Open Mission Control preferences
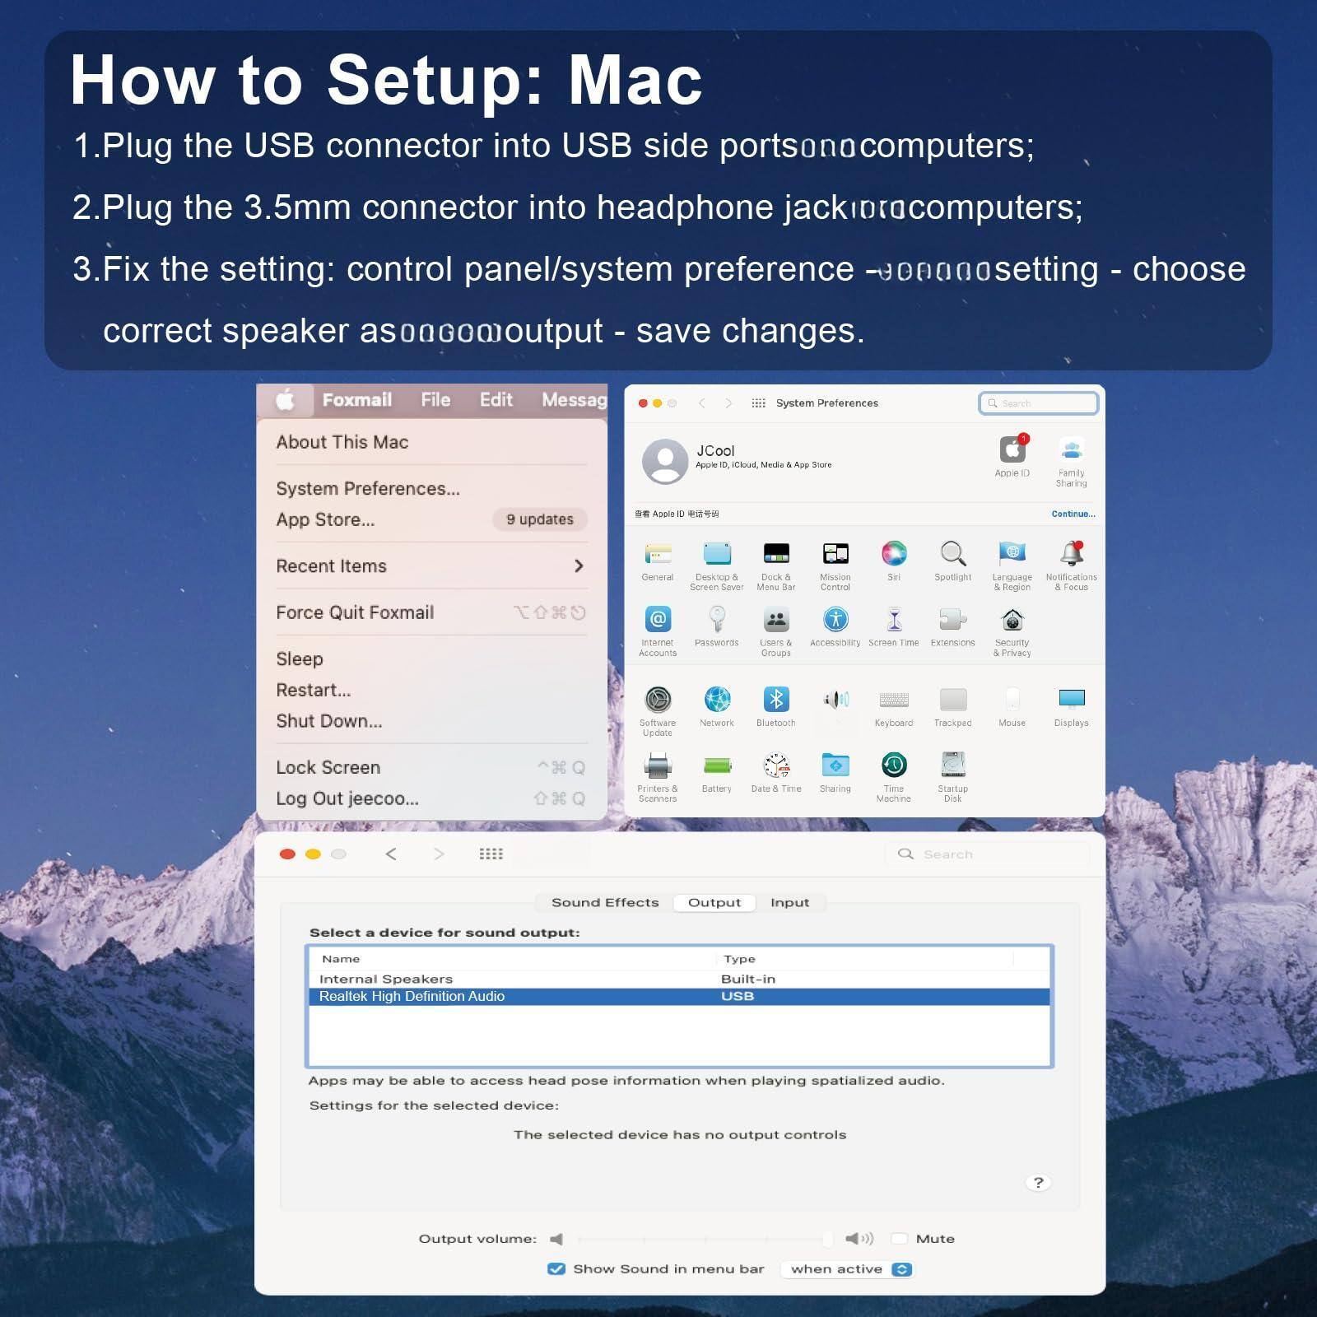The image size is (1317, 1317). click(x=835, y=553)
